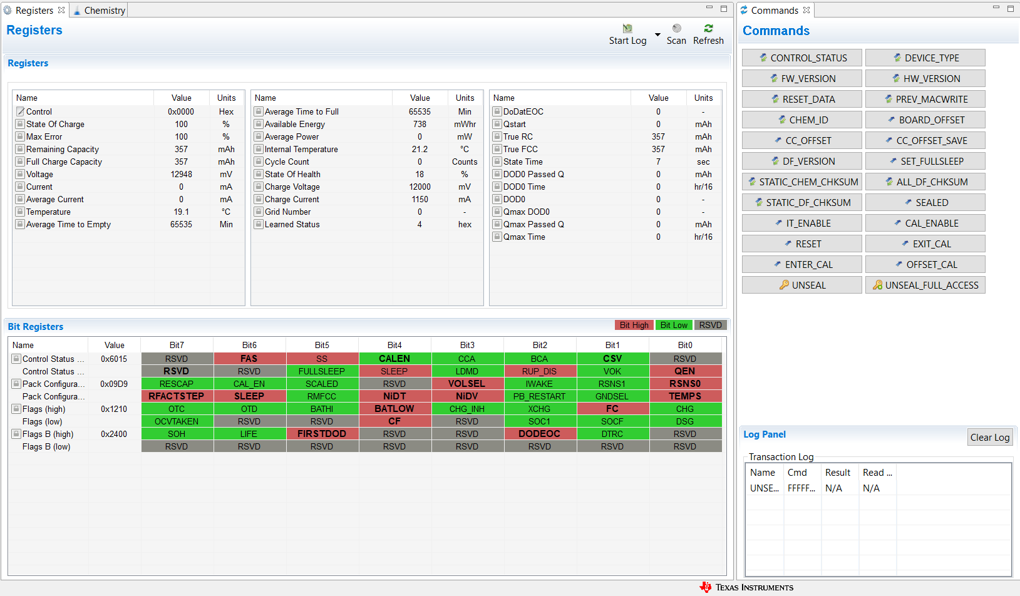Viewport: 1020px width, 596px height.
Task: Click the Refresh icon
Action: [708, 29]
